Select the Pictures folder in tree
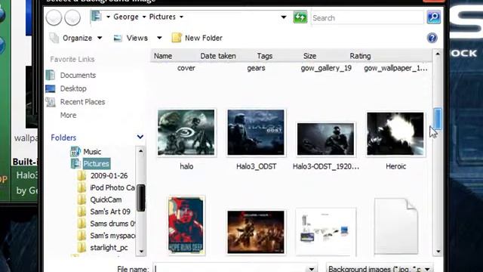Viewport: 483px width, 272px height. click(96, 163)
